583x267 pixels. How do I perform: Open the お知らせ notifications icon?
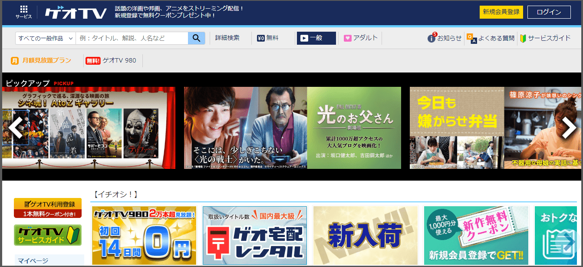[431, 38]
